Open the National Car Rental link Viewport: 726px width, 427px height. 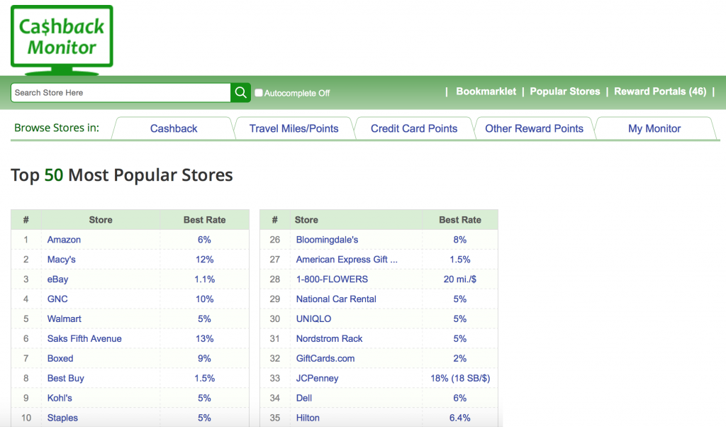[336, 299]
